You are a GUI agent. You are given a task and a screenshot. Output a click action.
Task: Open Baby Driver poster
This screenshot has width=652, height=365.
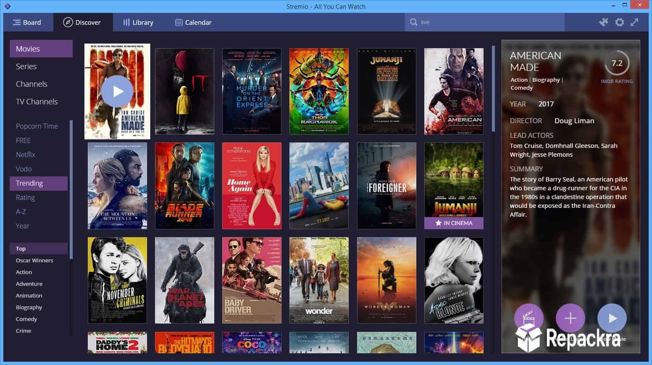252,280
